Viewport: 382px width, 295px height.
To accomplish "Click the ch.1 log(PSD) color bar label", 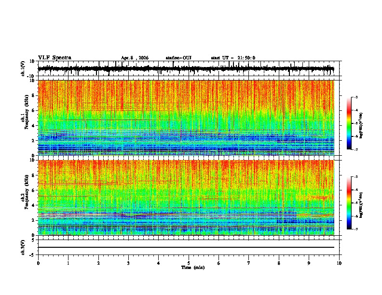I will coord(361,126).
